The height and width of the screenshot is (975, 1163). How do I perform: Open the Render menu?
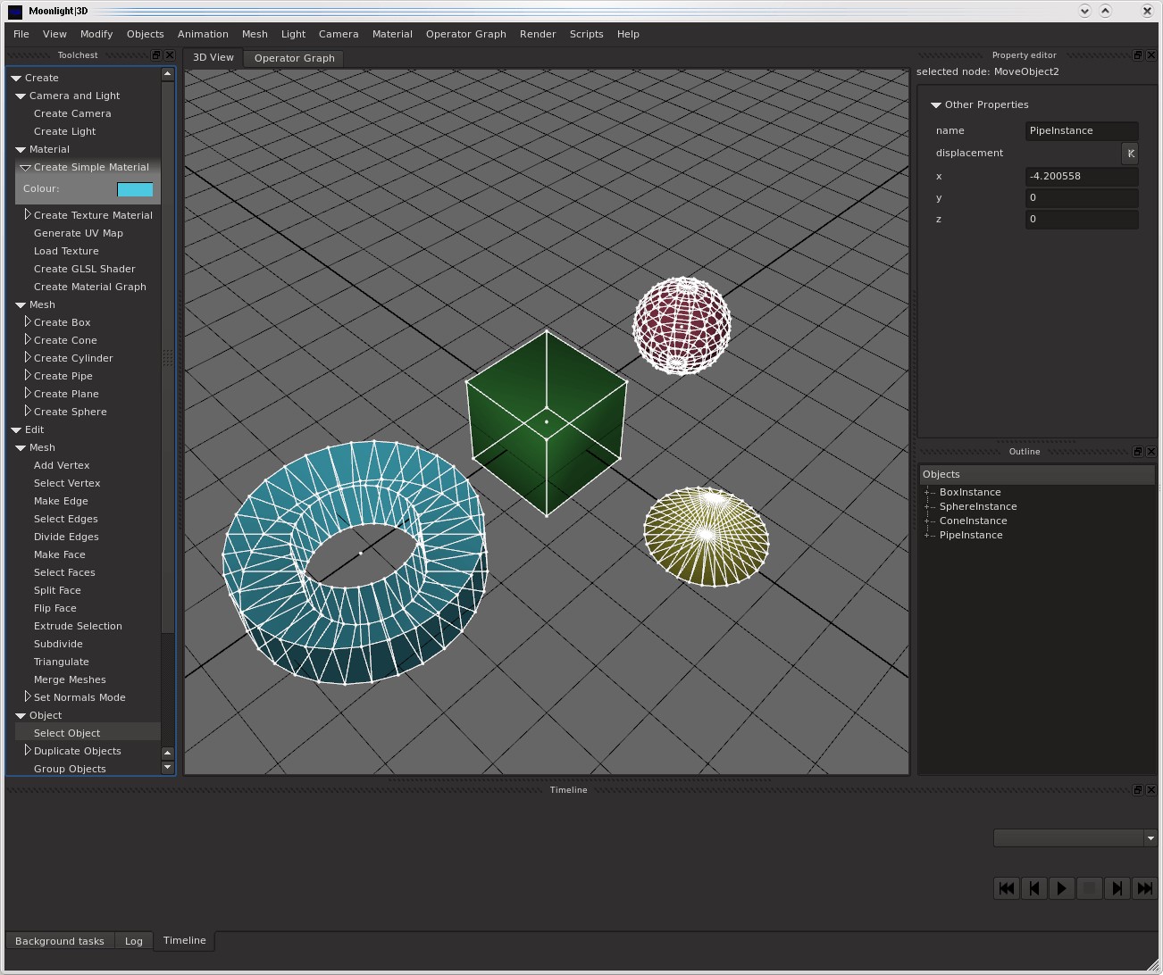(x=537, y=34)
